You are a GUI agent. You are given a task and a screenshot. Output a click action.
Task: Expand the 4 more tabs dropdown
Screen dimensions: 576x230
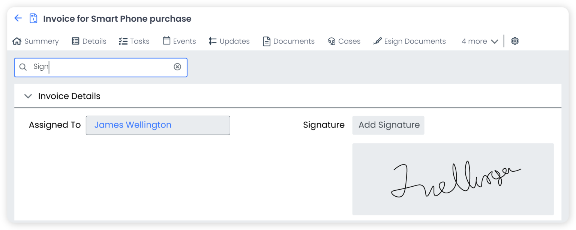click(x=479, y=41)
